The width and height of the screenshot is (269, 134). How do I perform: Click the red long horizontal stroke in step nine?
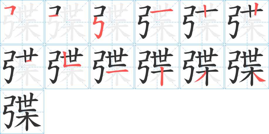[x=117, y=72]
